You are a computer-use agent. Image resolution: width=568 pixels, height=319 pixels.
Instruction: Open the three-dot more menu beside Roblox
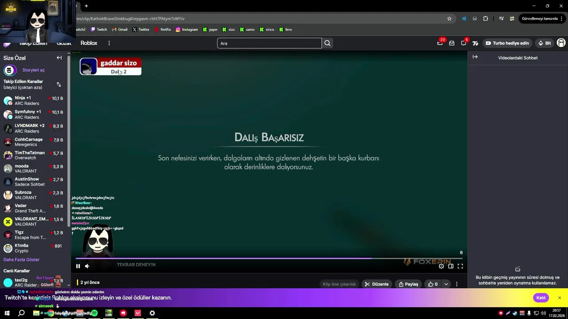109,43
